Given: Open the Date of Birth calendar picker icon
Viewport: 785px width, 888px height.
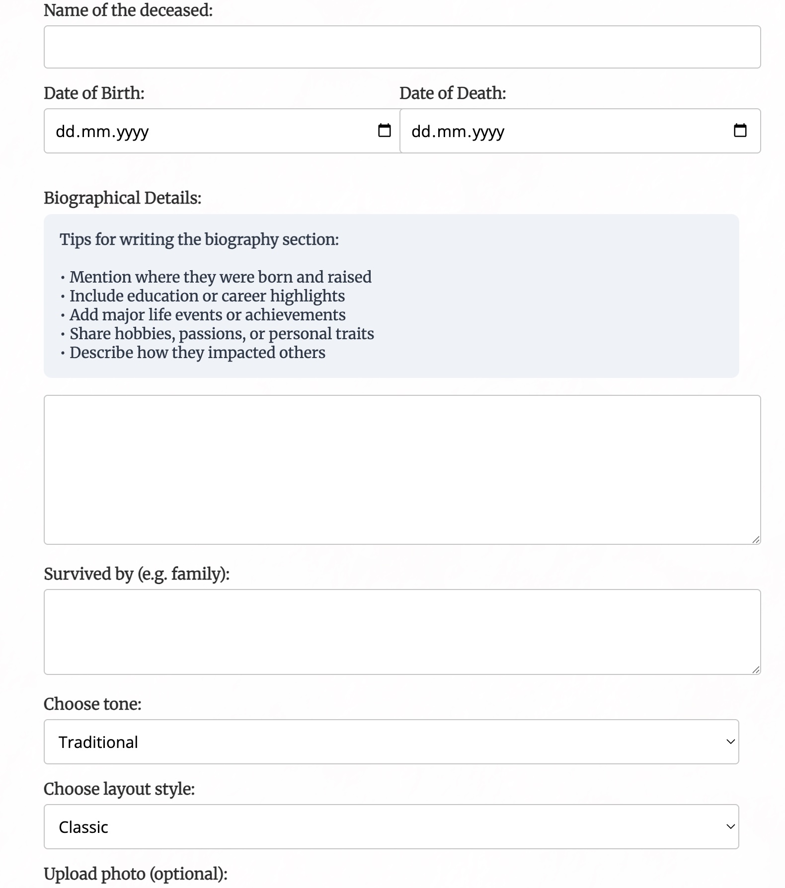Looking at the screenshot, I should pyautogui.click(x=385, y=131).
